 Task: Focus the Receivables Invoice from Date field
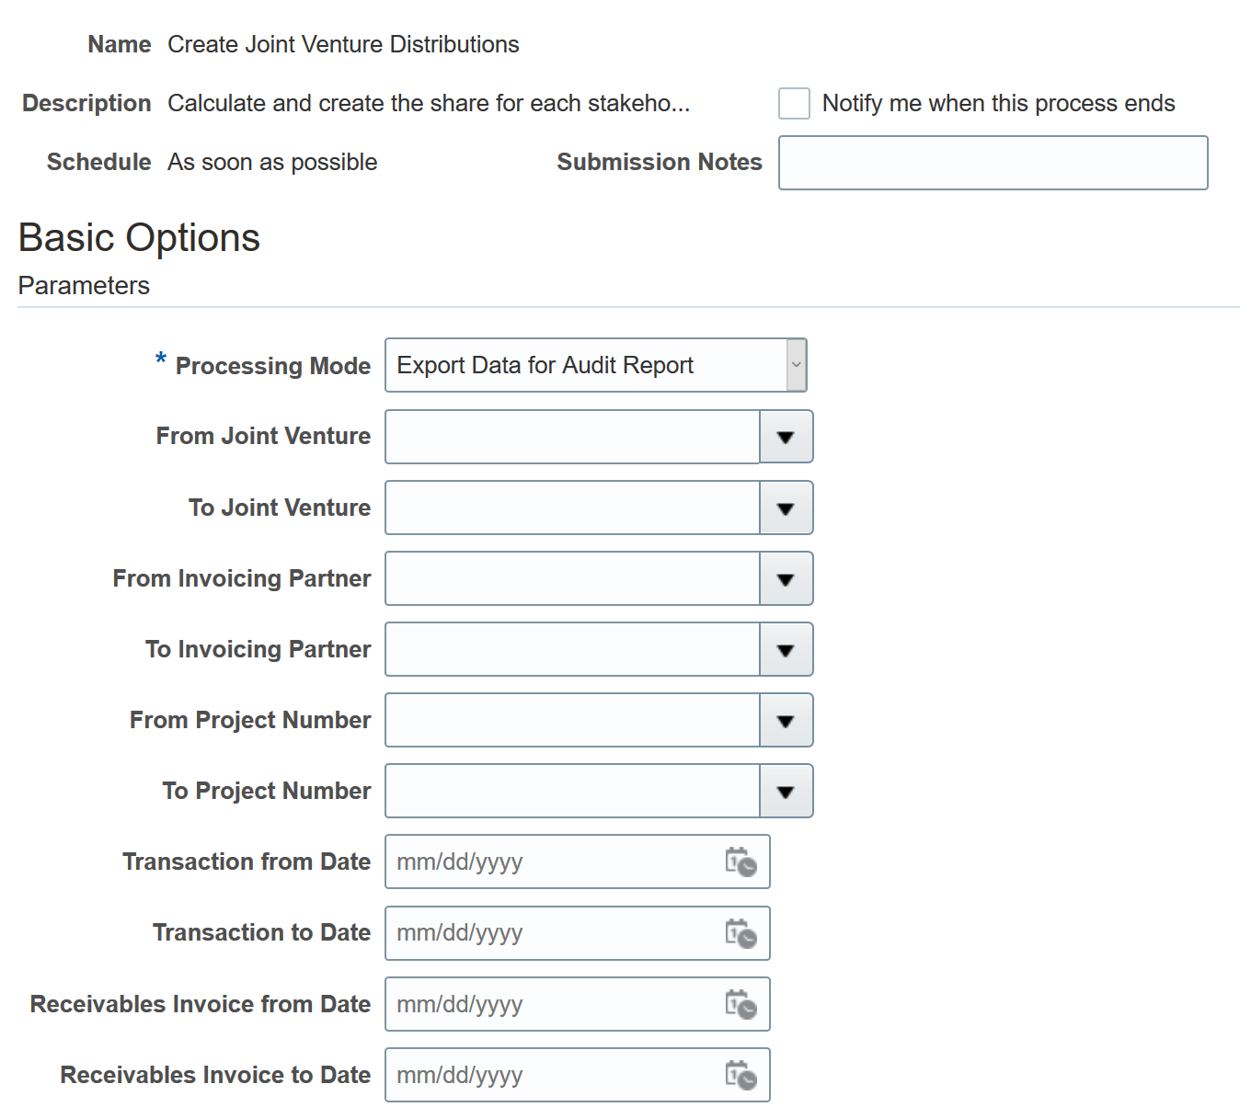[x=552, y=1004]
